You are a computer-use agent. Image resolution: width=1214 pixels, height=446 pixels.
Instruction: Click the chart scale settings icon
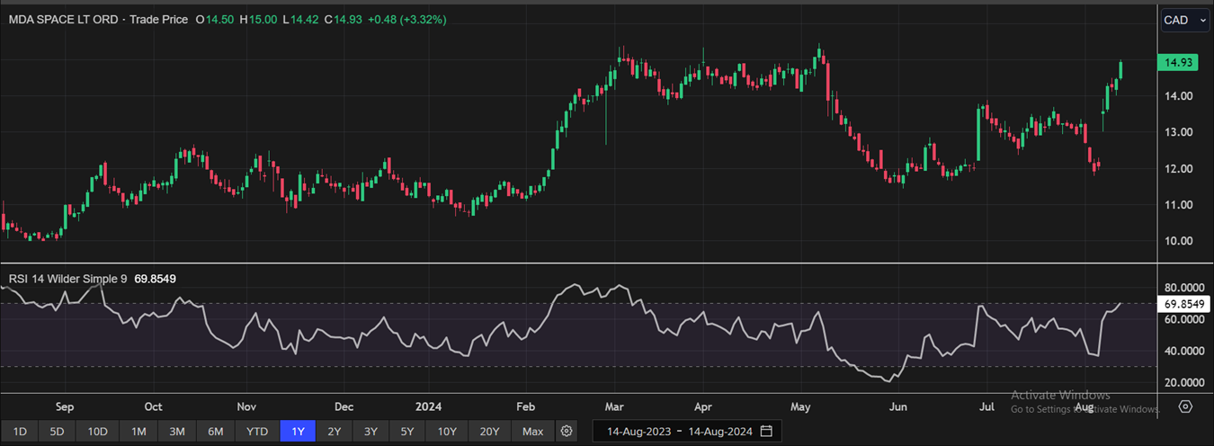pyautogui.click(x=1185, y=407)
